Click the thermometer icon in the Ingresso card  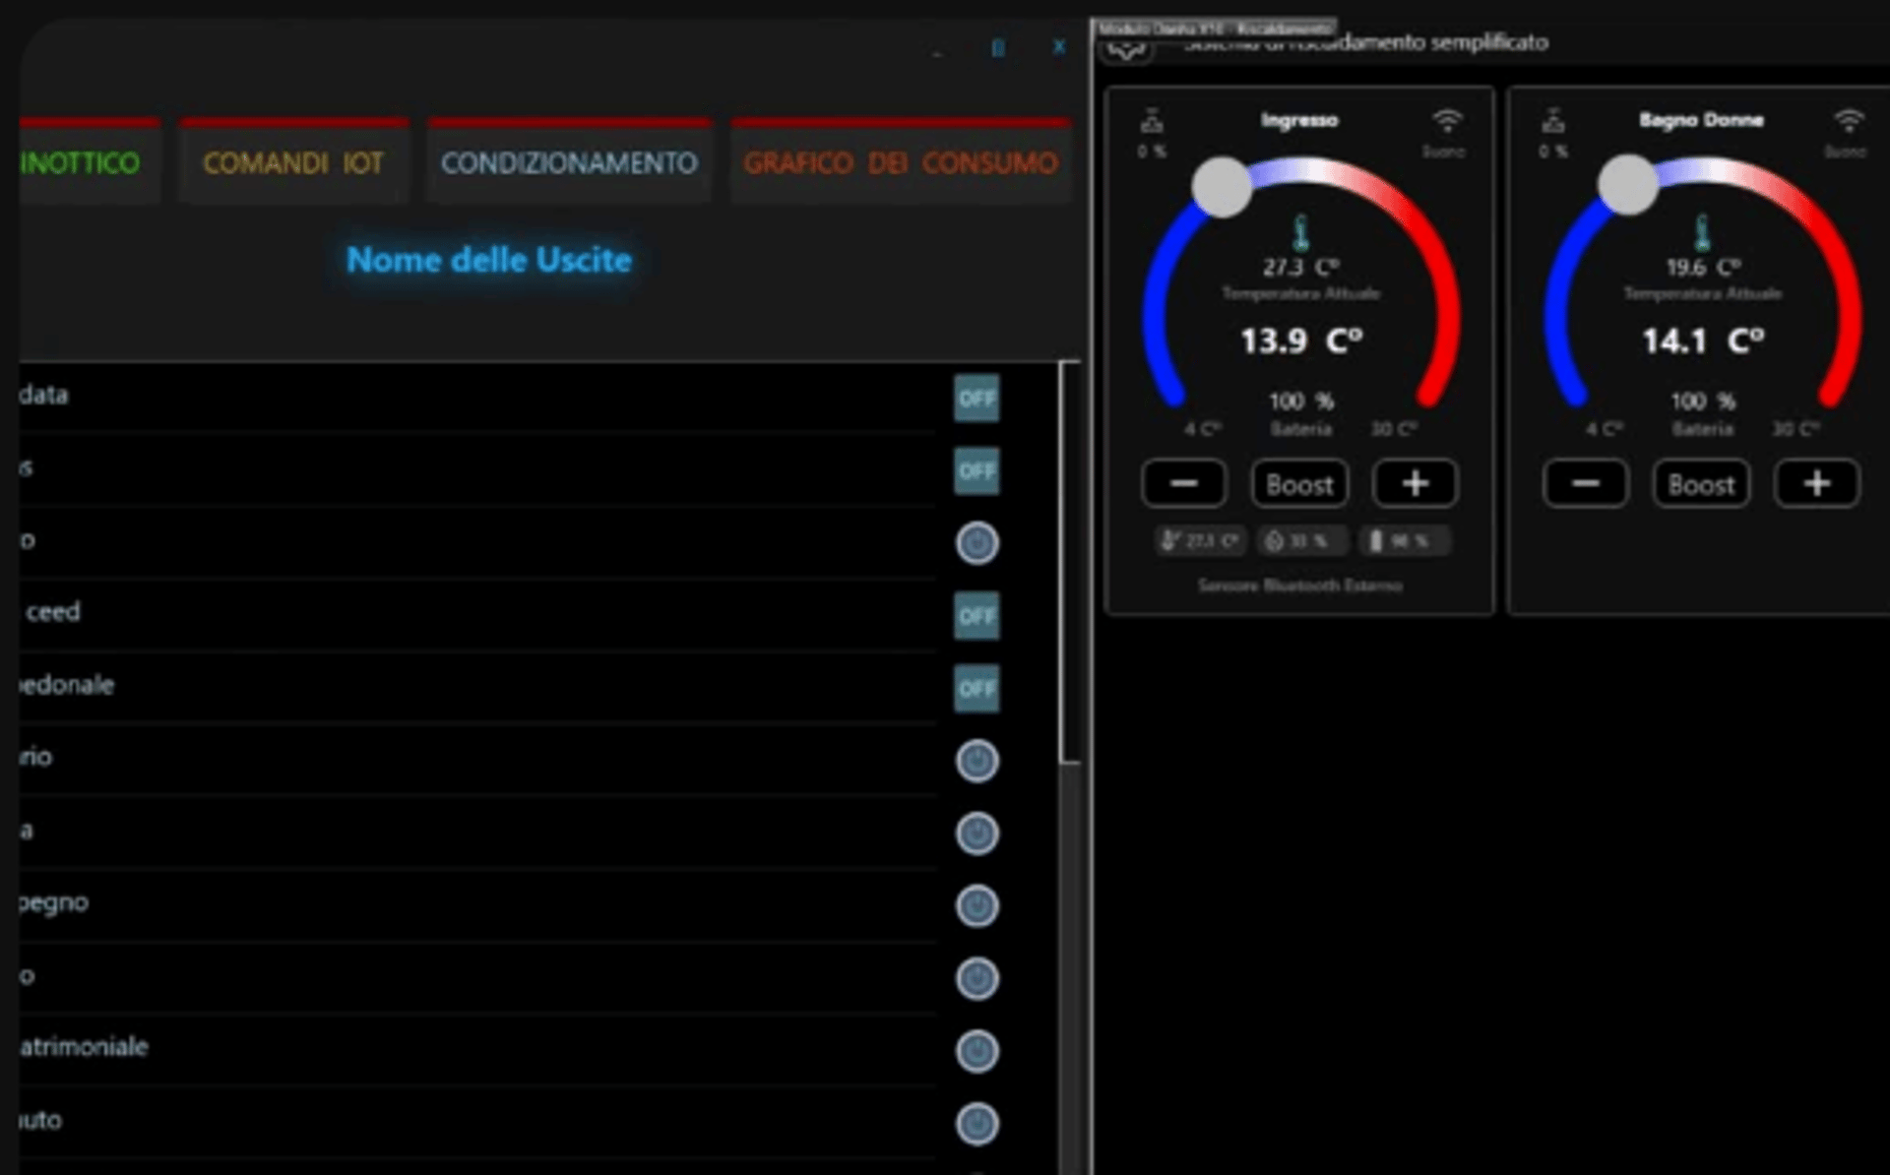(1301, 232)
